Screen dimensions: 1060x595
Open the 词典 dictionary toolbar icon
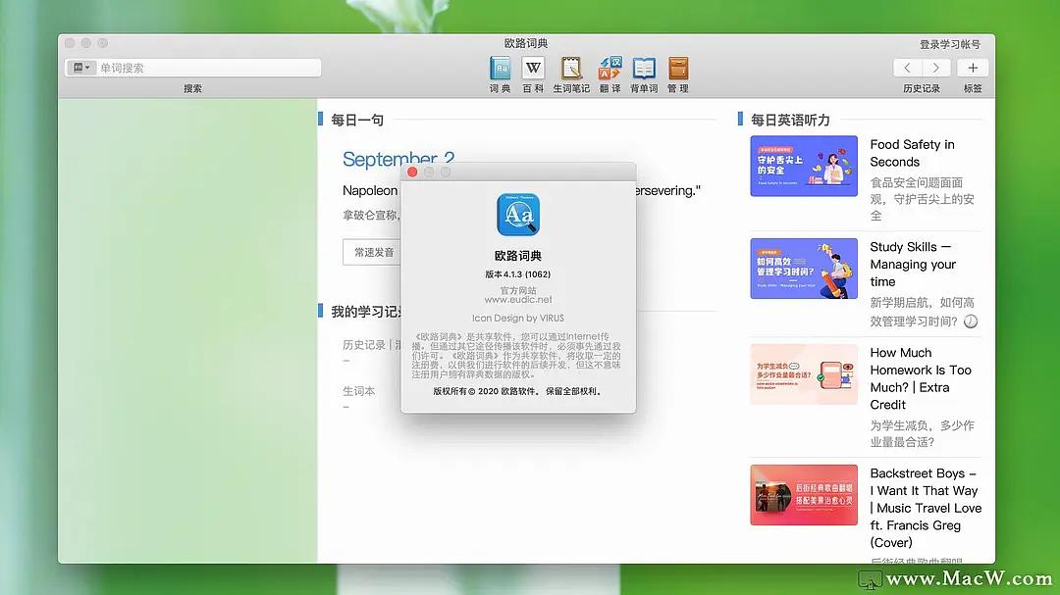[501, 69]
